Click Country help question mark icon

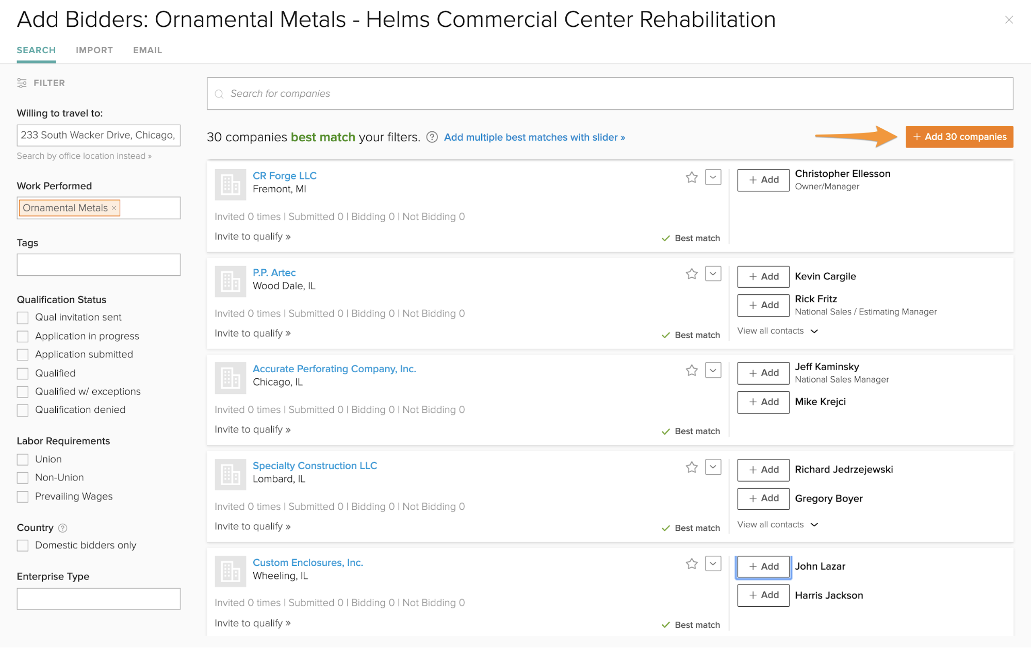63,528
